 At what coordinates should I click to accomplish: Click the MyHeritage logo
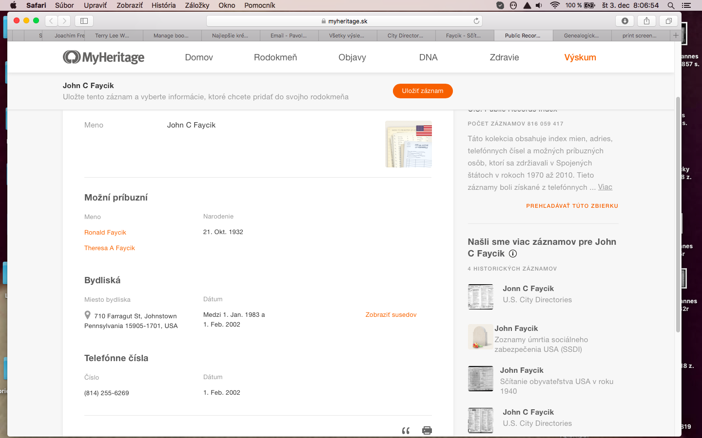[x=103, y=57]
